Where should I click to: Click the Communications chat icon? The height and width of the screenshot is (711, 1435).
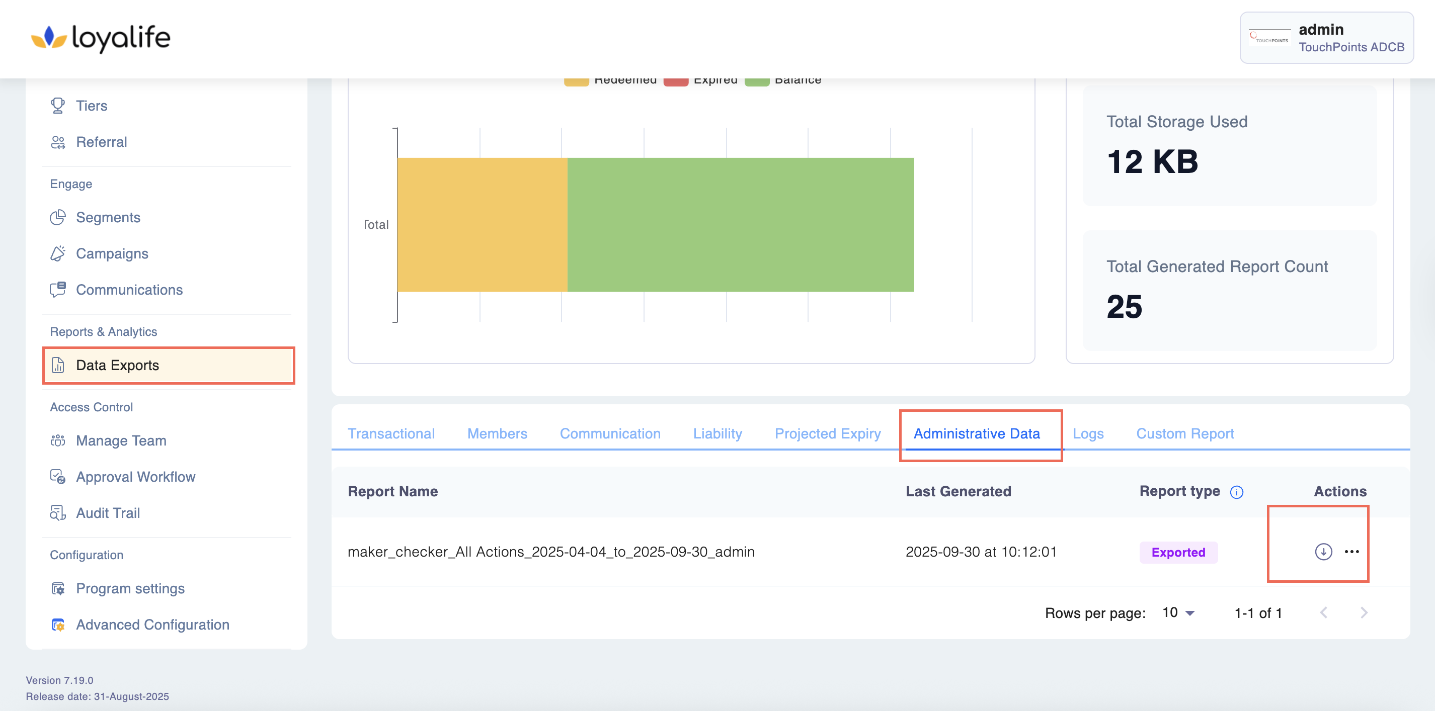click(57, 290)
